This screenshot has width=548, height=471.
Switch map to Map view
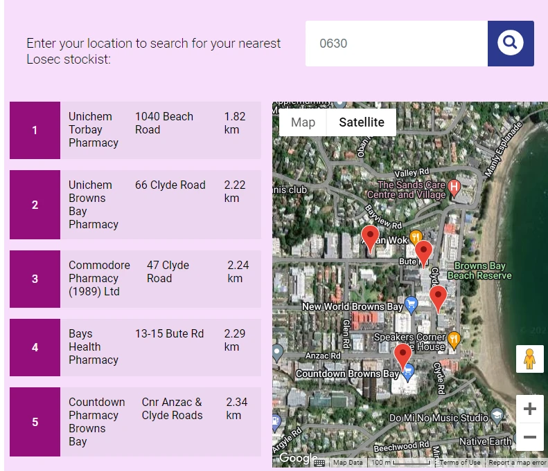(303, 122)
